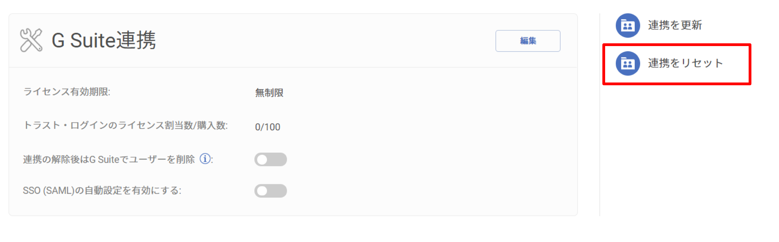This screenshot has height=242, width=779.
Task: Click the 連携をリセット folder icon
Action: (628, 64)
